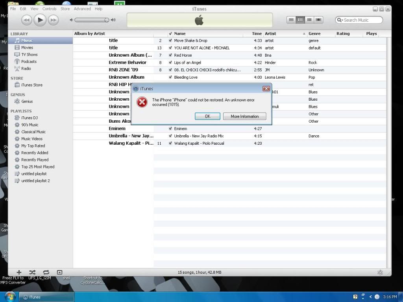Skip ahead with the Next track button
Image resolution: width=403 pixels, height=302 pixels.
click(53, 20)
